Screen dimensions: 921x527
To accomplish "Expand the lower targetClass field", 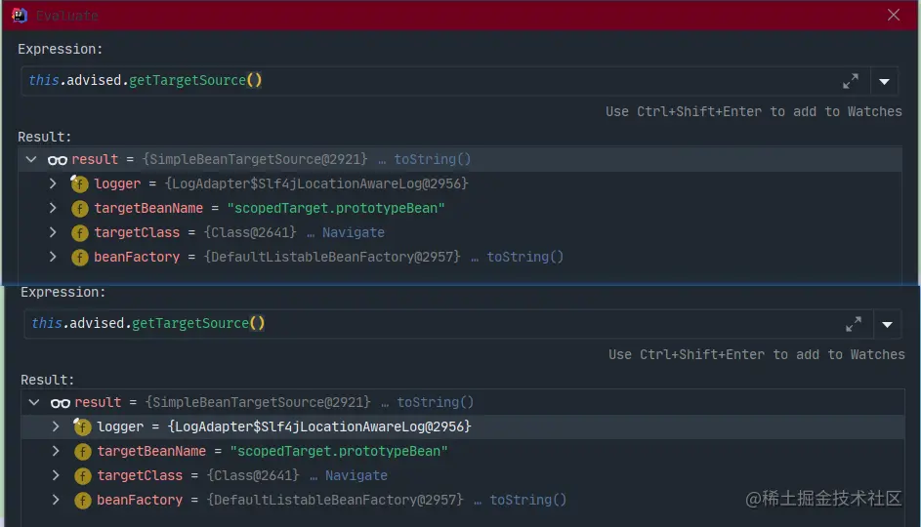I will [x=56, y=474].
